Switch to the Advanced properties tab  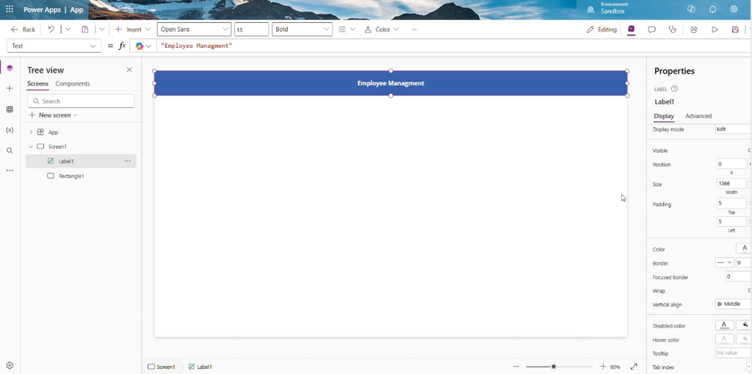[x=698, y=116]
